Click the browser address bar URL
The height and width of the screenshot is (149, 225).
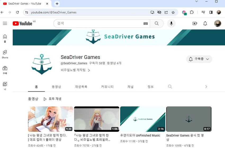tap(54, 12)
